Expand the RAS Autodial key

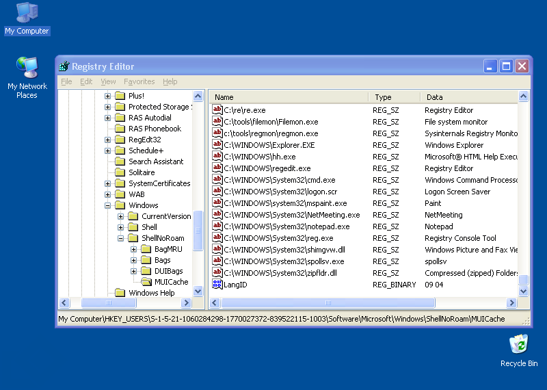click(107, 118)
